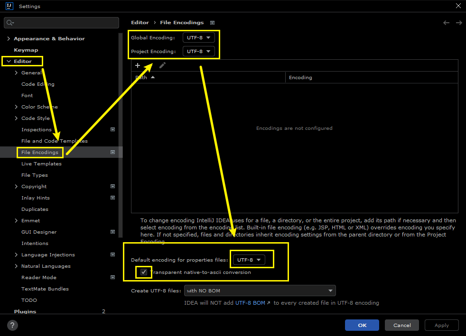The width and height of the screenshot is (466, 336).
Task: Click project icon on GUI Designer row
Action: click(112, 232)
